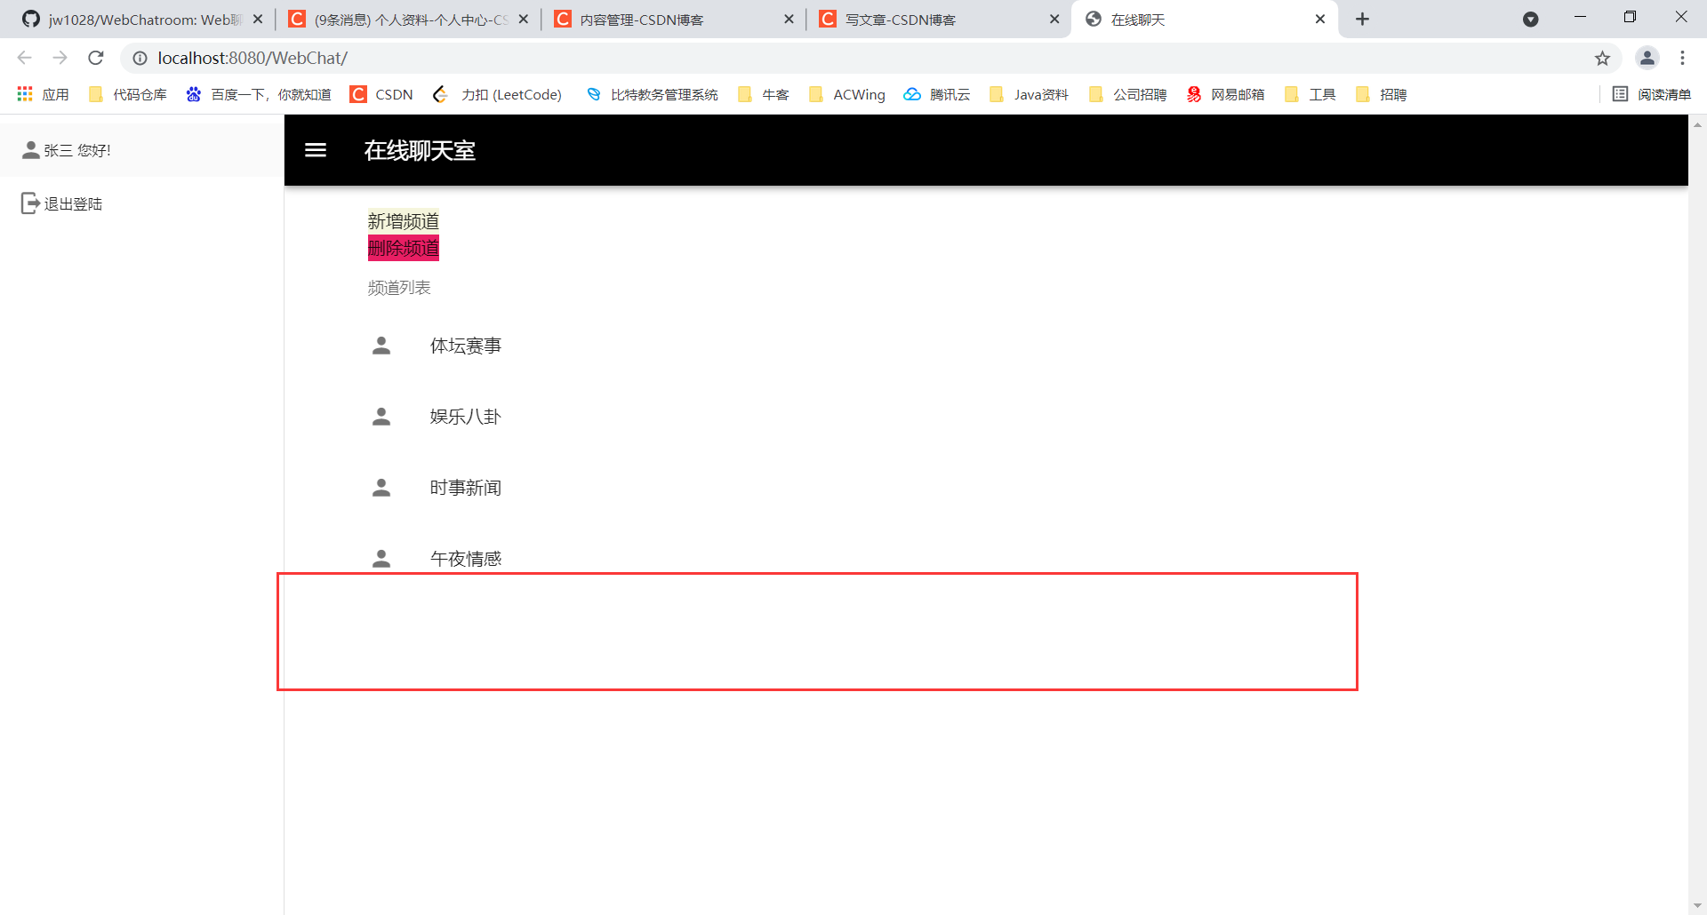Select the 在线聊天 tab

coord(1205,19)
